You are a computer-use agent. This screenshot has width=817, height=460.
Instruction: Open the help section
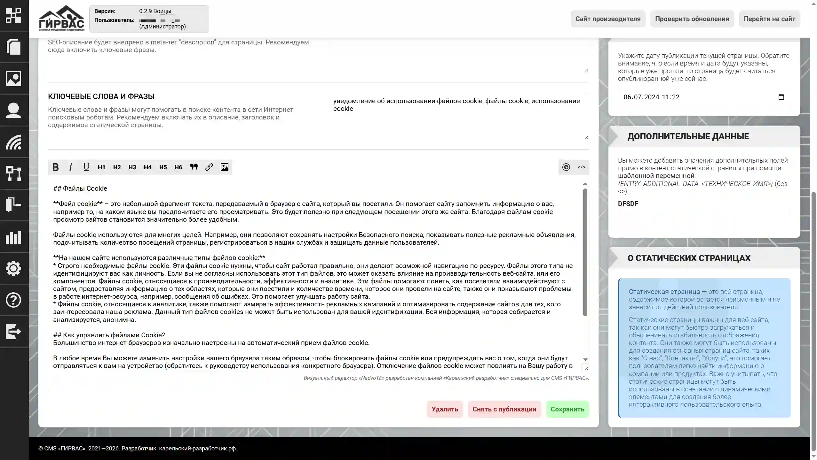coord(14,300)
